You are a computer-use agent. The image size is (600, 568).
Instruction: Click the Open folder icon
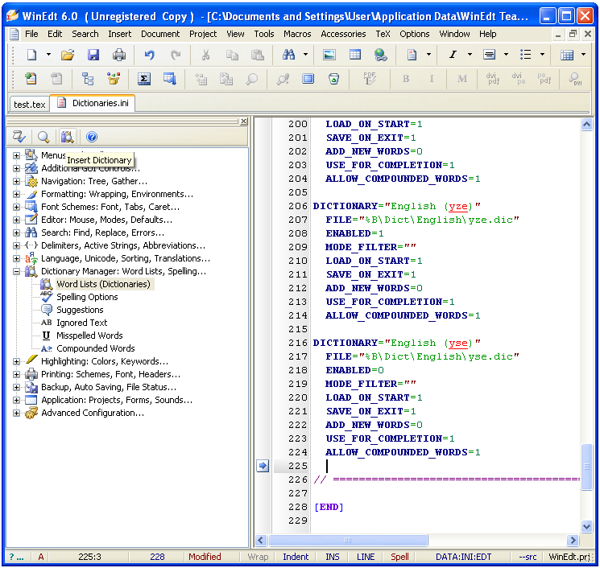pyautogui.click(x=68, y=55)
